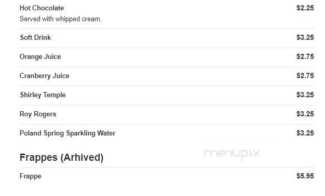Click the Soft Drink $3.25 price

[x=305, y=38]
